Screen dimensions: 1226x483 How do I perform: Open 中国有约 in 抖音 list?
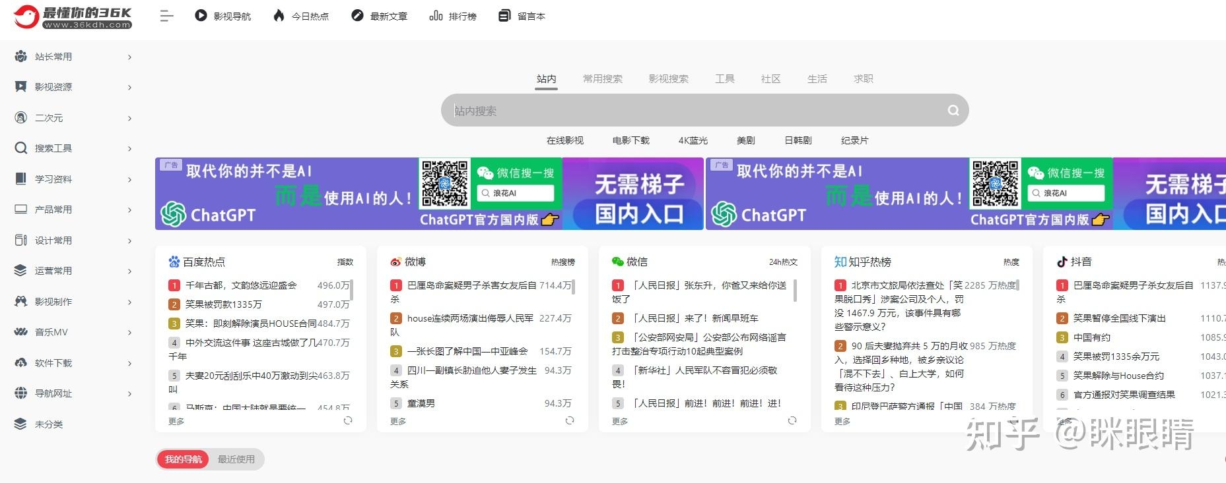click(1092, 337)
